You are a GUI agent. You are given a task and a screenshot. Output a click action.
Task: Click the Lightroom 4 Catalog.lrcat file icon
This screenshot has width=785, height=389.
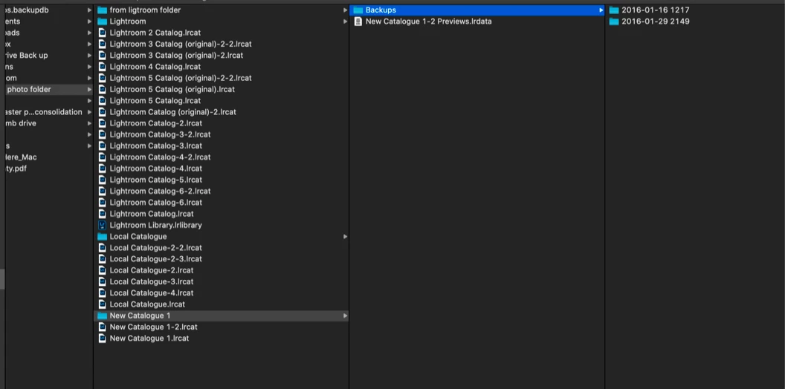pyautogui.click(x=102, y=67)
